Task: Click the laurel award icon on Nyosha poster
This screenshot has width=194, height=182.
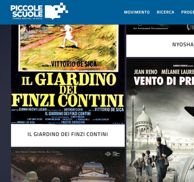Action: click(188, 27)
